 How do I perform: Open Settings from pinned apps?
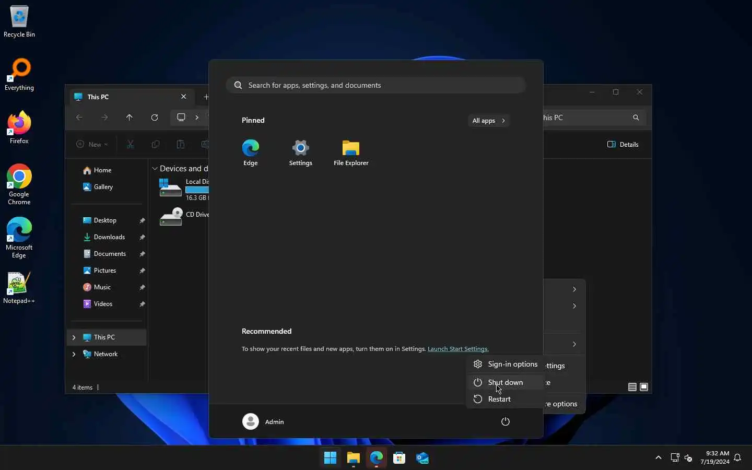[x=301, y=153]
